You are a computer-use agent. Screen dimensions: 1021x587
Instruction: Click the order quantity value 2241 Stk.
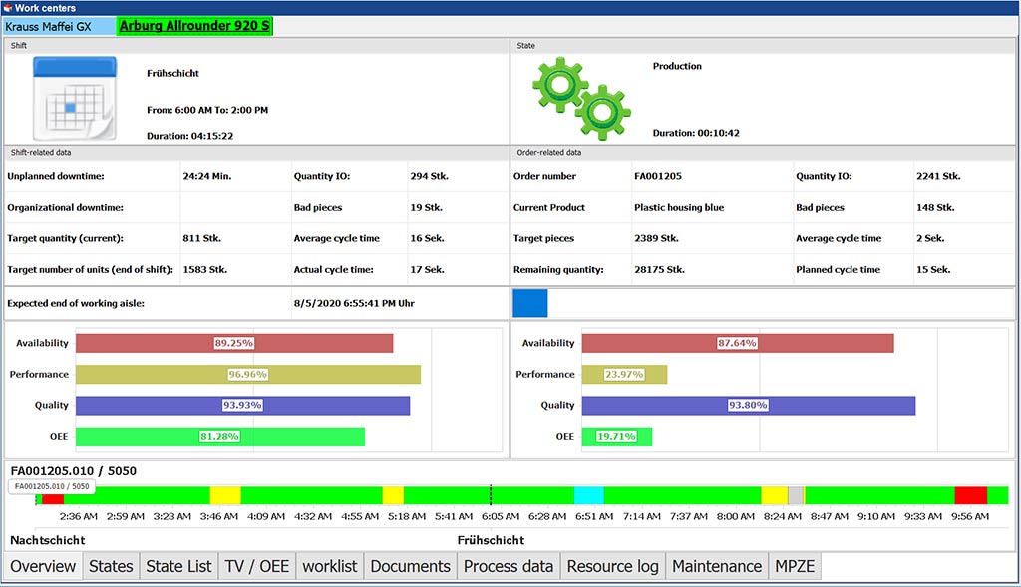pyautogui.click(x=938, y=176)
